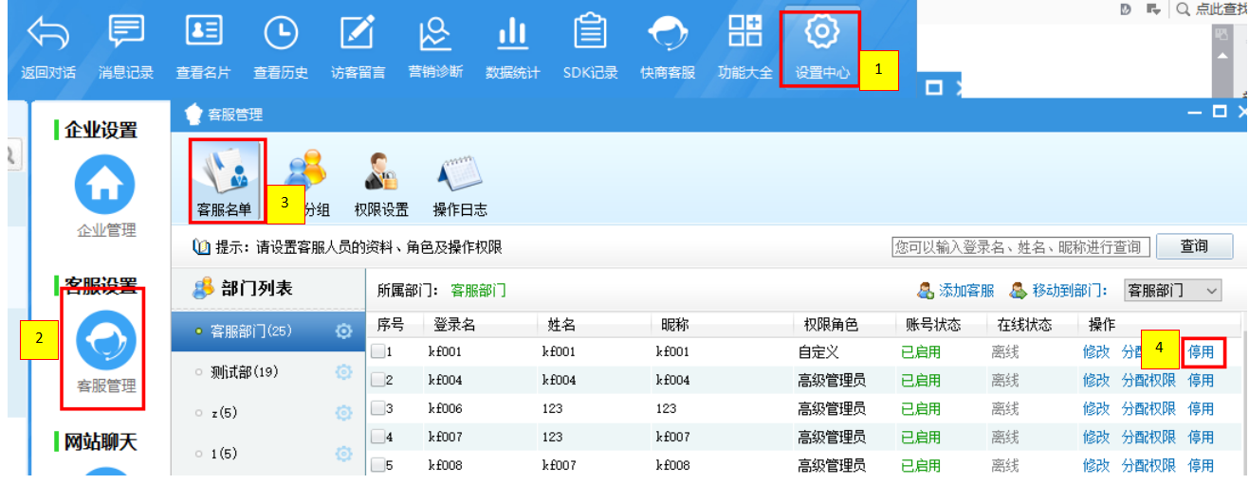1249x484 pixels.
Task: Check the checkbox for row 1 kf001
Action: (x=378, y=352)
